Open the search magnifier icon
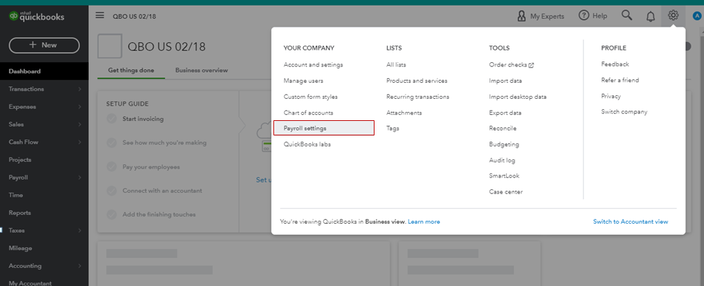The width and height of the screenshot is (704, 286). [626, 15]
